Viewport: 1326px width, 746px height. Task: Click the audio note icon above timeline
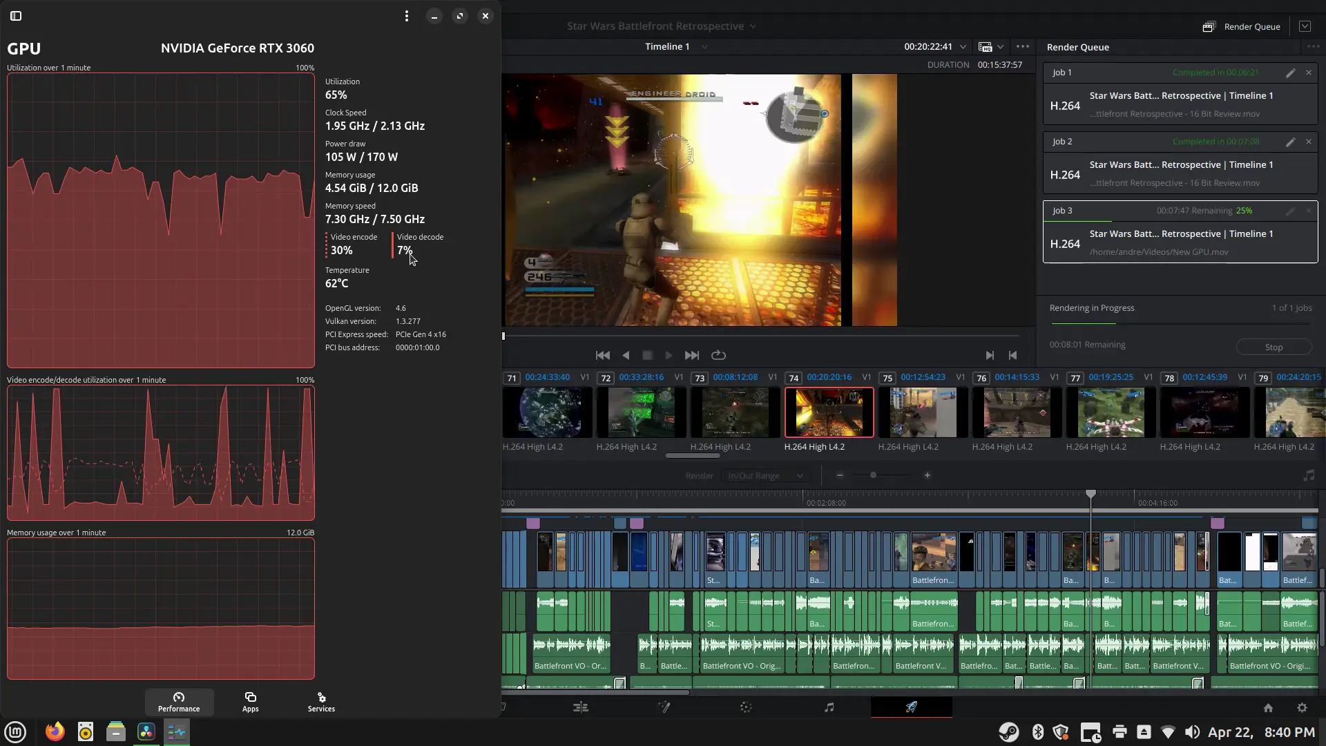pos(1309,475)
